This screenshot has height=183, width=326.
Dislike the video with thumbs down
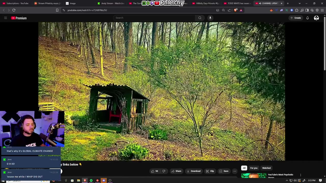point(164,171)
